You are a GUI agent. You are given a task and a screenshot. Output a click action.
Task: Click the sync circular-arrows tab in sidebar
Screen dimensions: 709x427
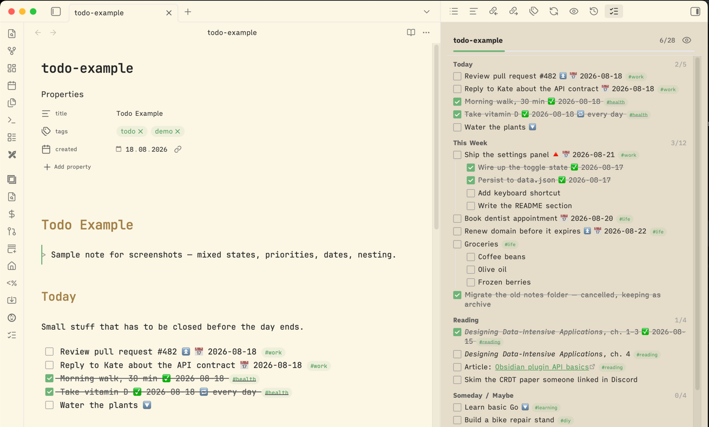coord(554,11)
